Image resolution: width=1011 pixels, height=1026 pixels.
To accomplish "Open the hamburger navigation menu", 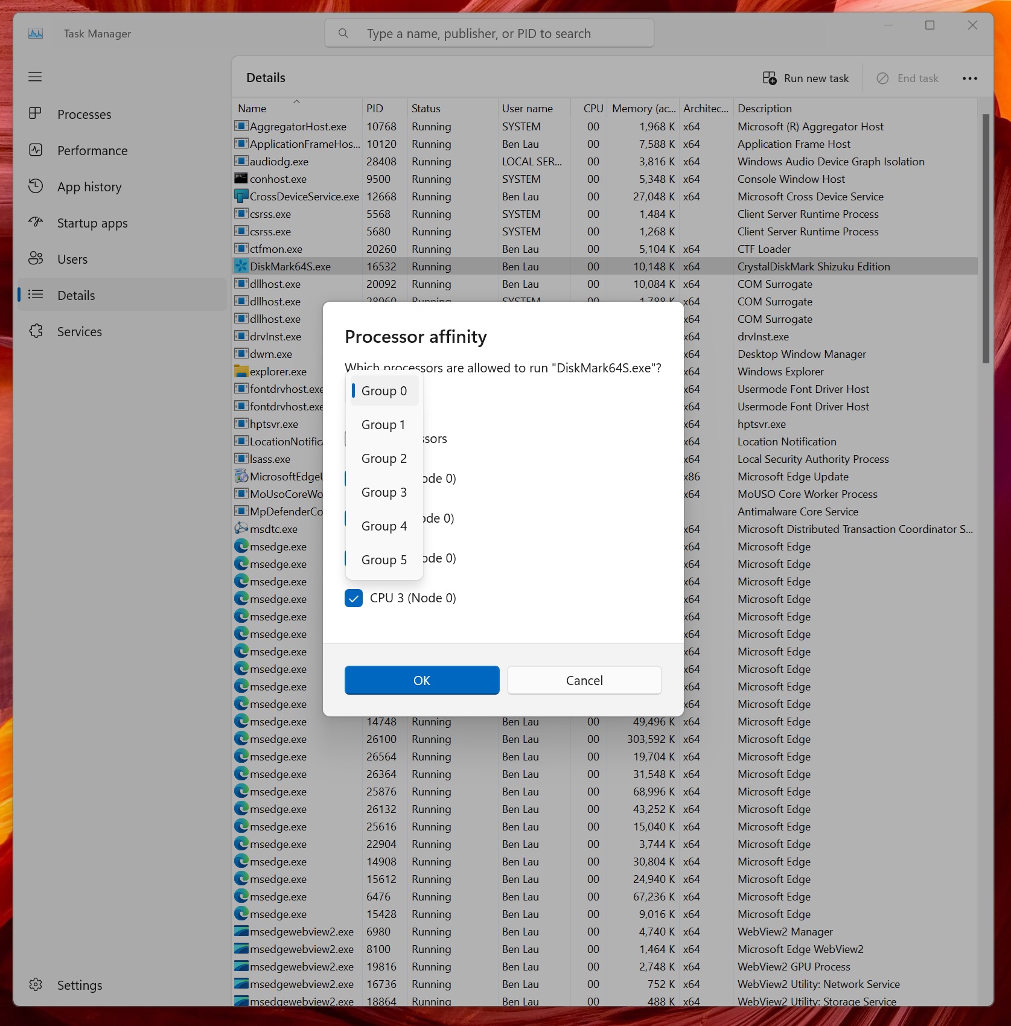I will click(35, 77).
